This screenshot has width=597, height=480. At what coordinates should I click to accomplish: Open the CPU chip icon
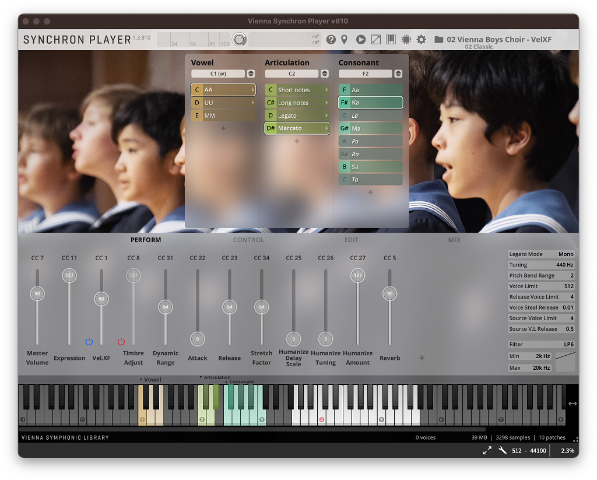click(406, 39)
